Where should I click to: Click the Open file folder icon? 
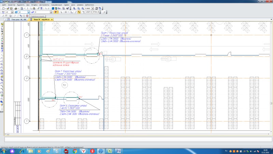pyautogui.click(x=8, y=8)
